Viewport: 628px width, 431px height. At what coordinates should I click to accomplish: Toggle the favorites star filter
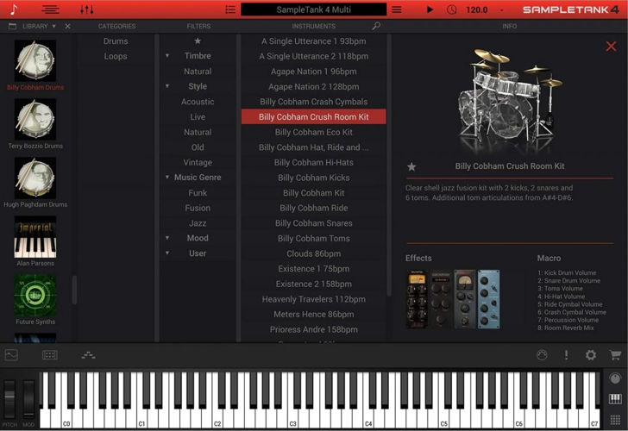coord(198,41)
